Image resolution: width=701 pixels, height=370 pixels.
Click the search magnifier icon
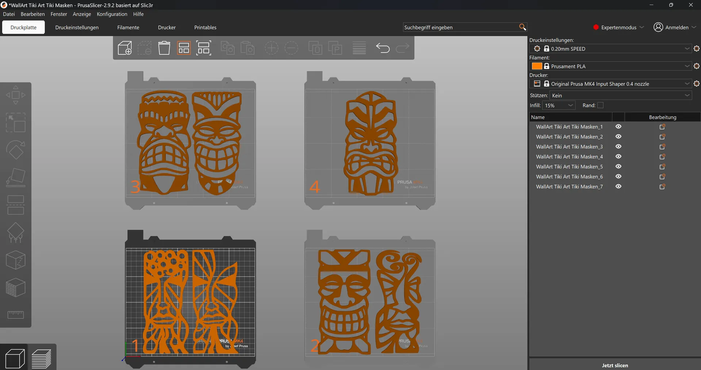coord(522,27)
